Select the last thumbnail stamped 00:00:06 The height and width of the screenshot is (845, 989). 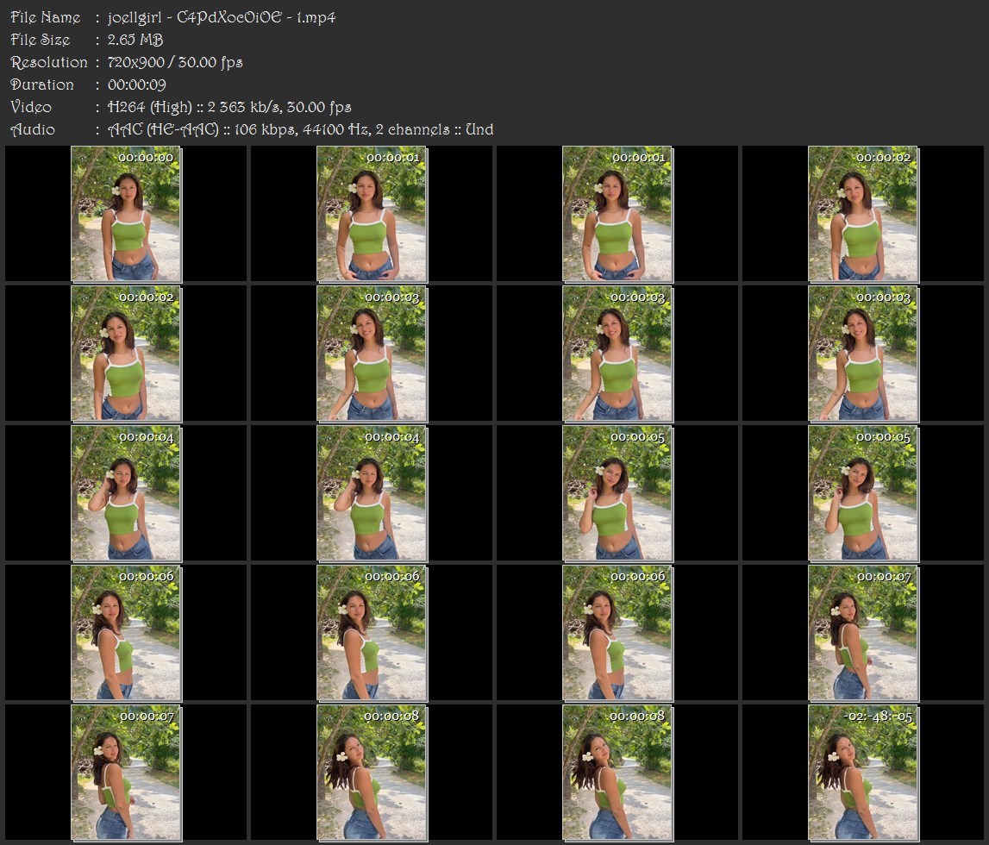617,633
